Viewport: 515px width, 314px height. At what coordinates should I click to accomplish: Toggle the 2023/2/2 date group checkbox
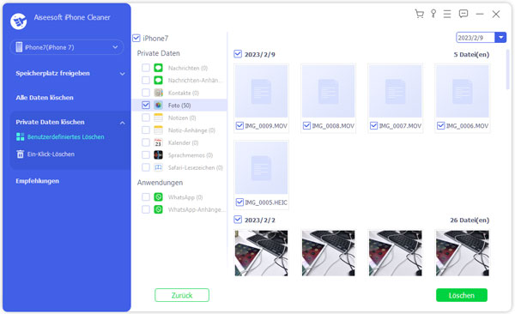[x=238, y=220]
